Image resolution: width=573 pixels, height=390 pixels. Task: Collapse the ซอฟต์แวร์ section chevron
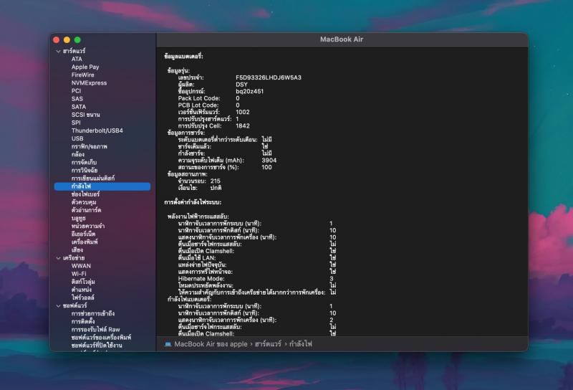(x=59, y=306)
